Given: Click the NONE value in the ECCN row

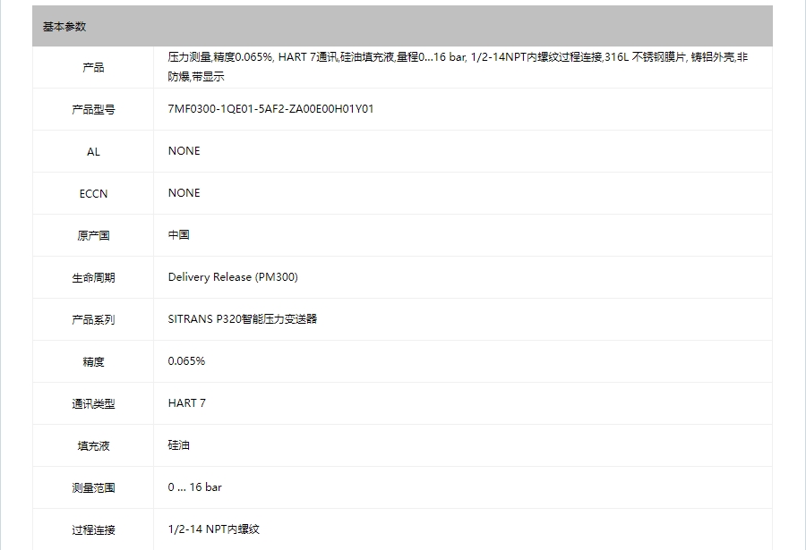Looking at the screenshot, I should tap(184, 193).
